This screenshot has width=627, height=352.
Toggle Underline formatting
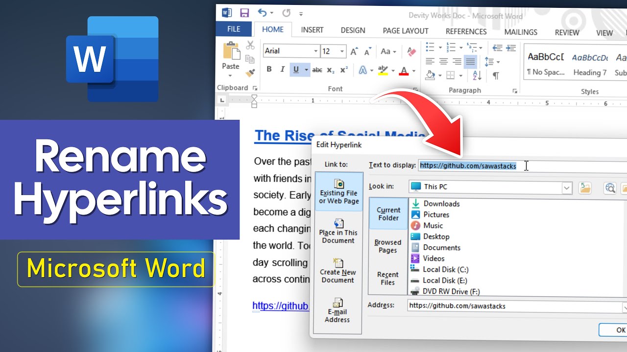coord(296,70)
